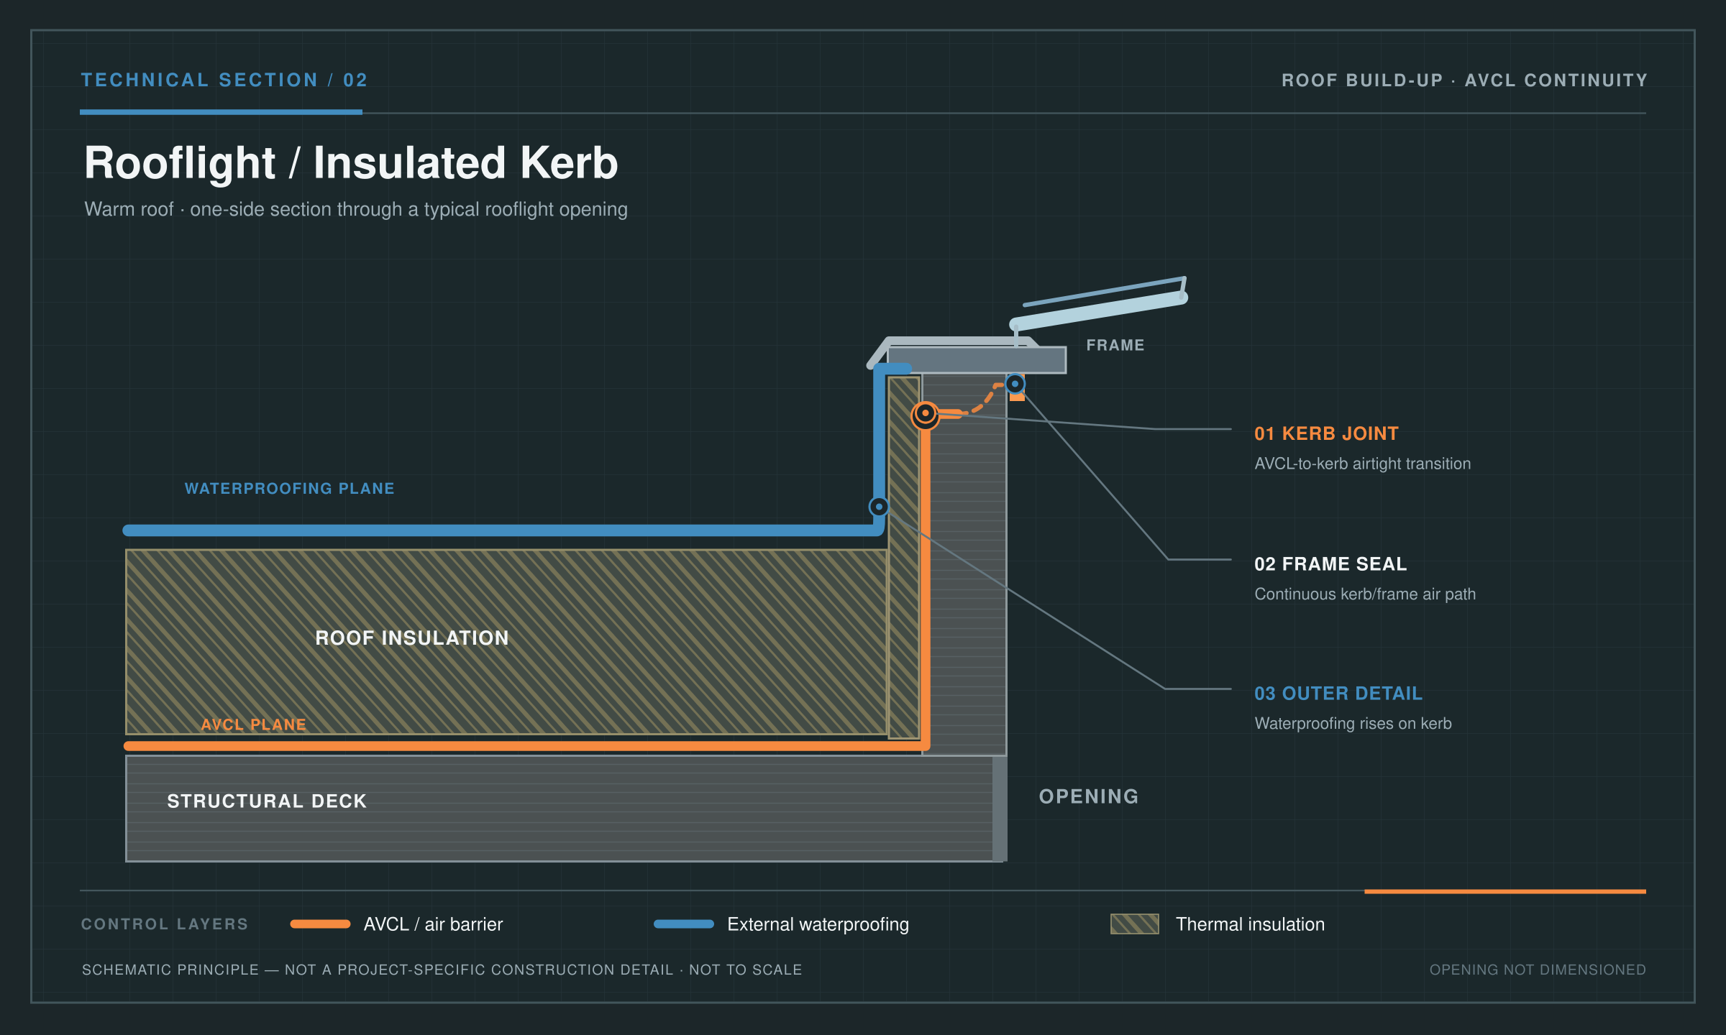Screen dimensions: 1726x1035
Task: Click the blue frame seal marker circle
Action: (x=1015, y=384)
